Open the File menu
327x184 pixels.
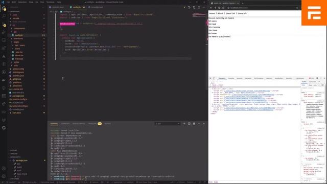point(8,2)
